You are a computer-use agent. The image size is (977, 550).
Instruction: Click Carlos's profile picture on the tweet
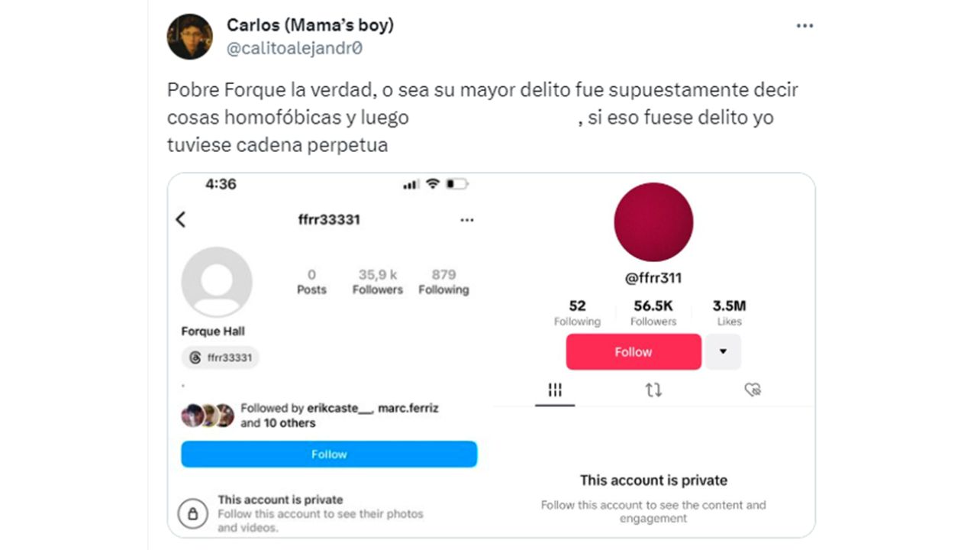click(190, 36)
